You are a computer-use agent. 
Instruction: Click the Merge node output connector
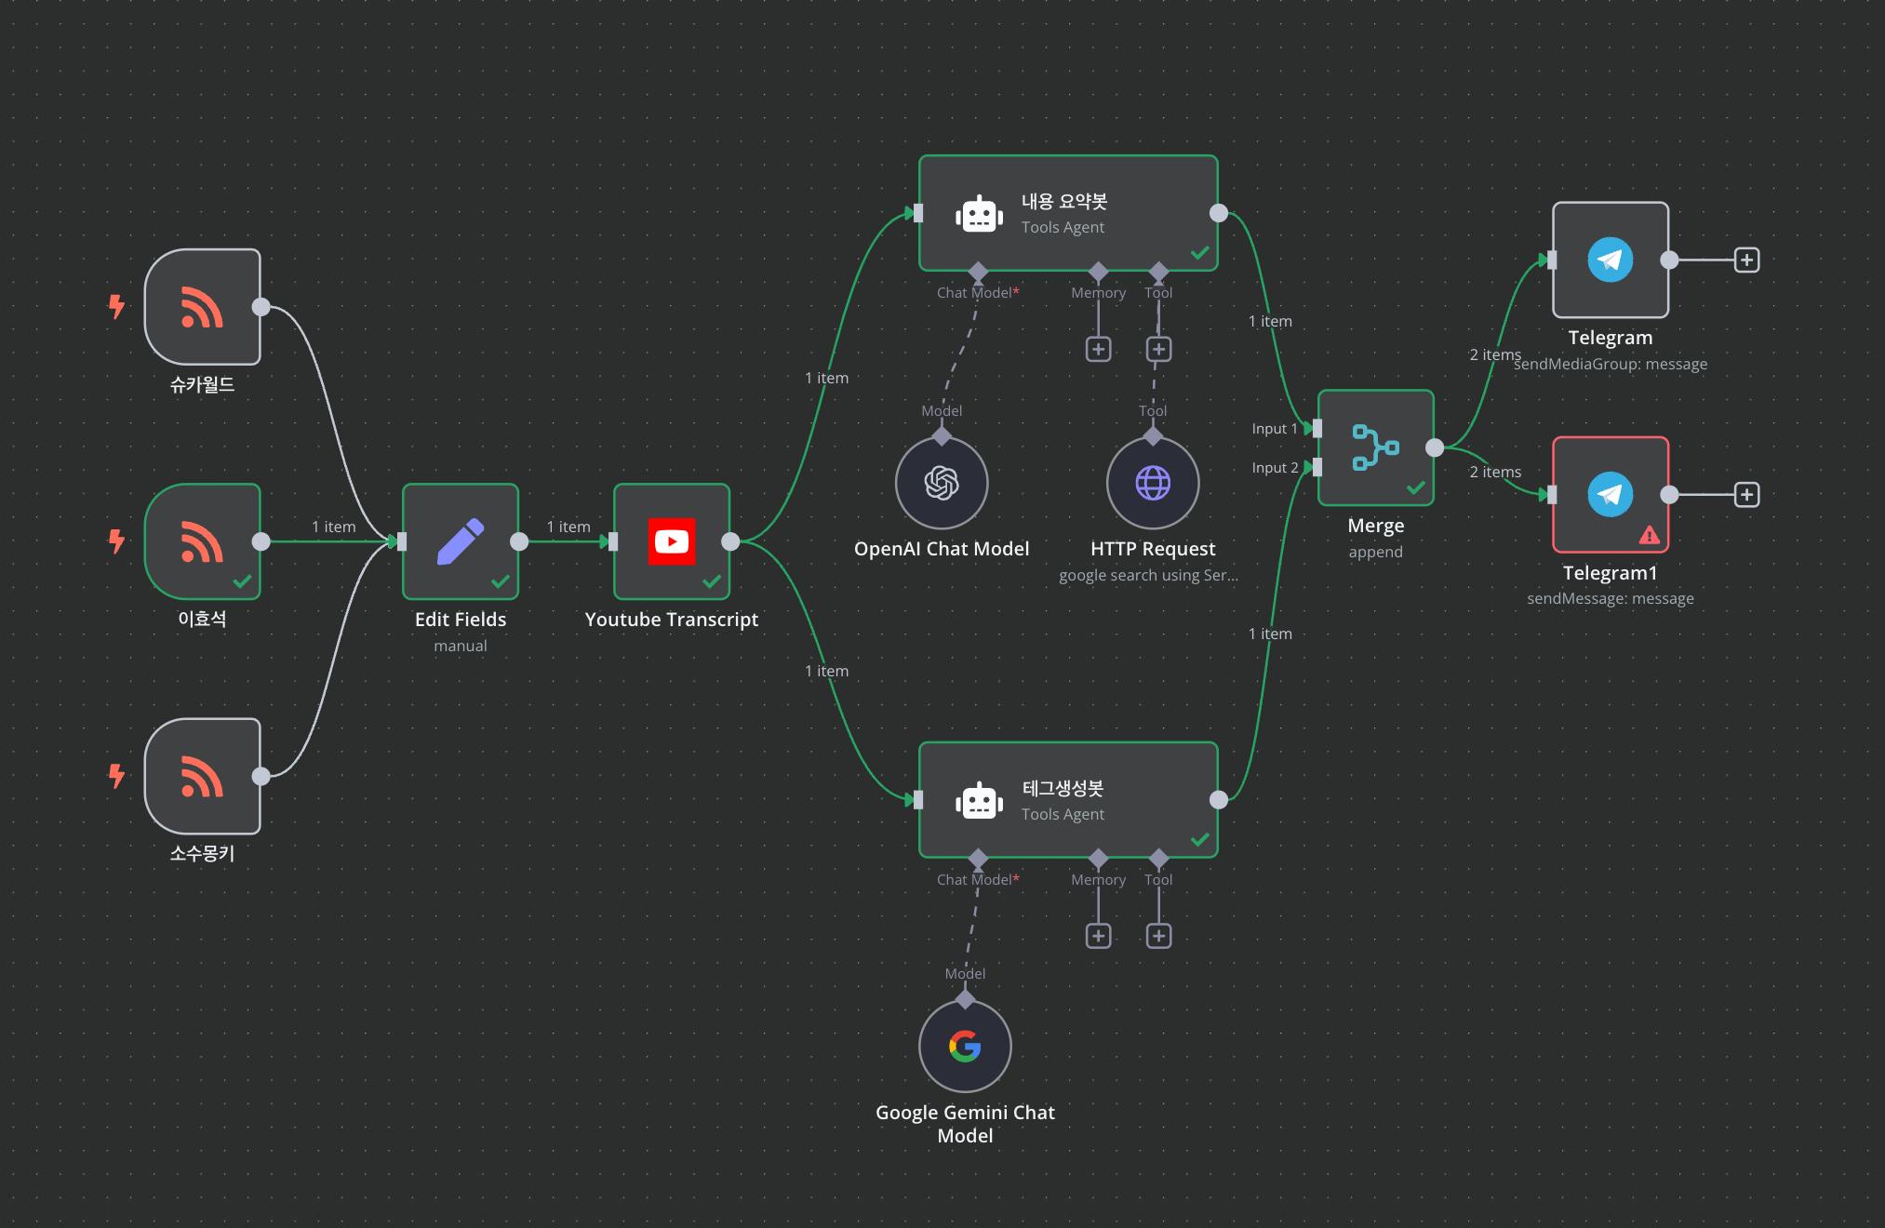[x=1435, y=447]
